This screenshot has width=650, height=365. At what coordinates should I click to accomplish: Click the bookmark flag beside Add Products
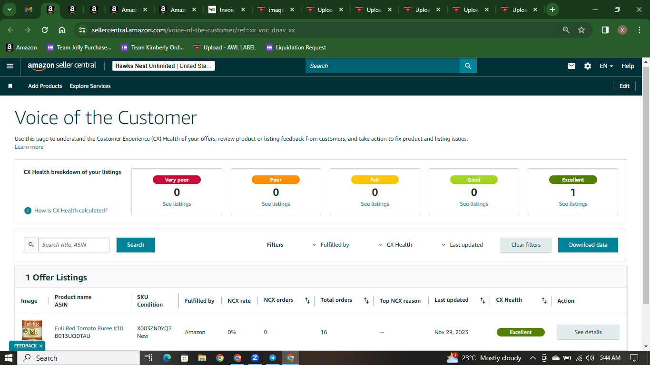(10, 86)
